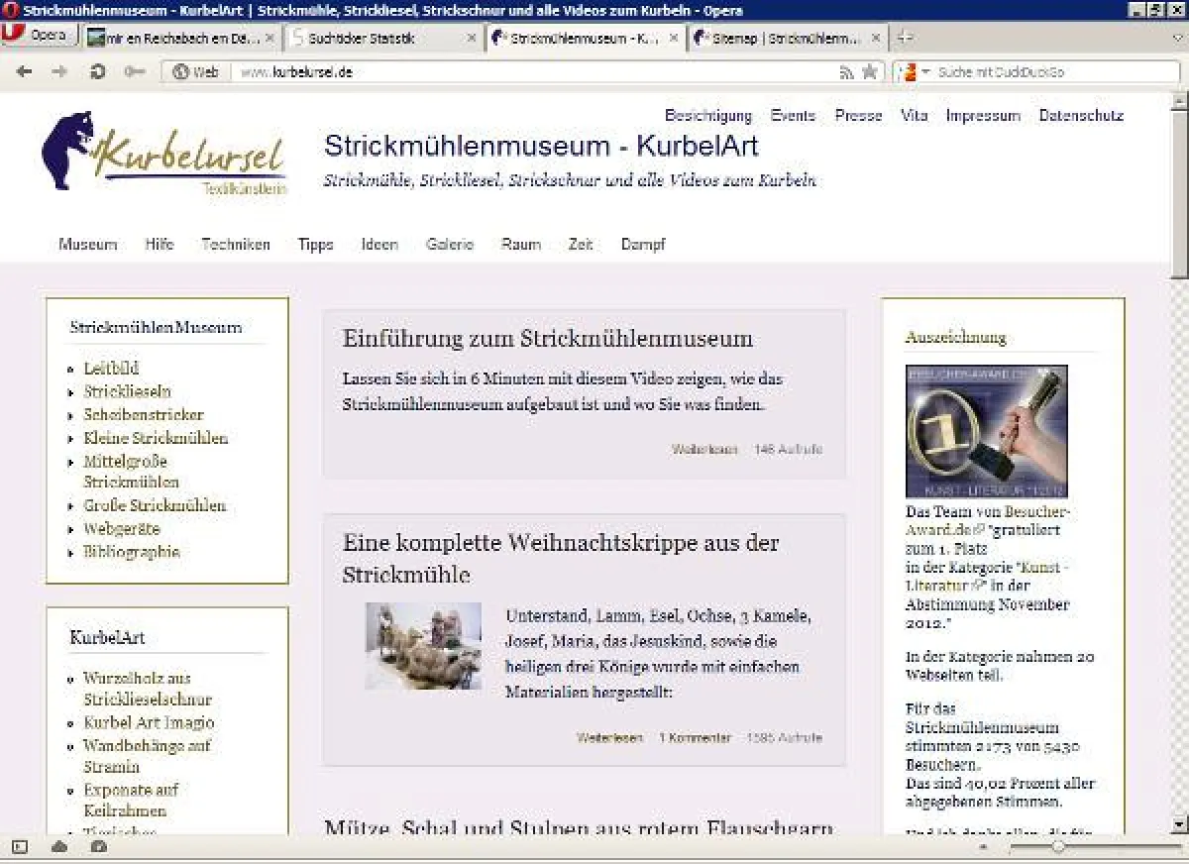Click the Weiterlesen link under the video introduction

click(703, 449)
